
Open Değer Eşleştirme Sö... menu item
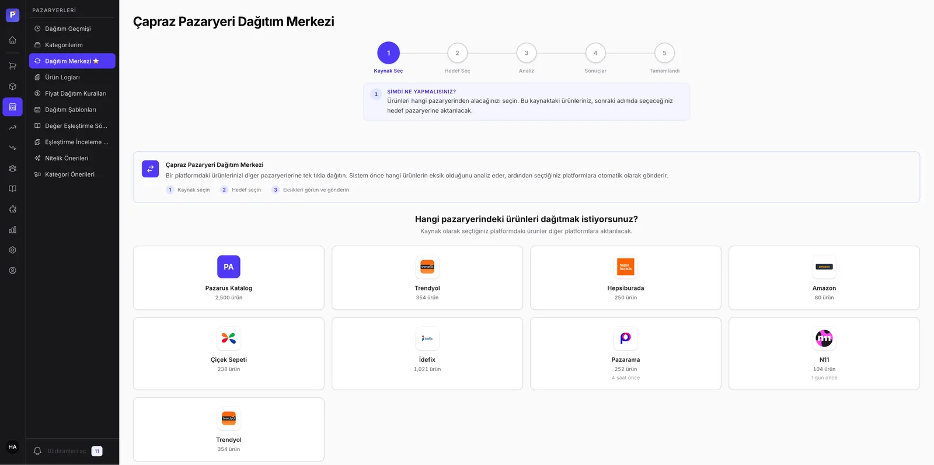coord(72,125)
